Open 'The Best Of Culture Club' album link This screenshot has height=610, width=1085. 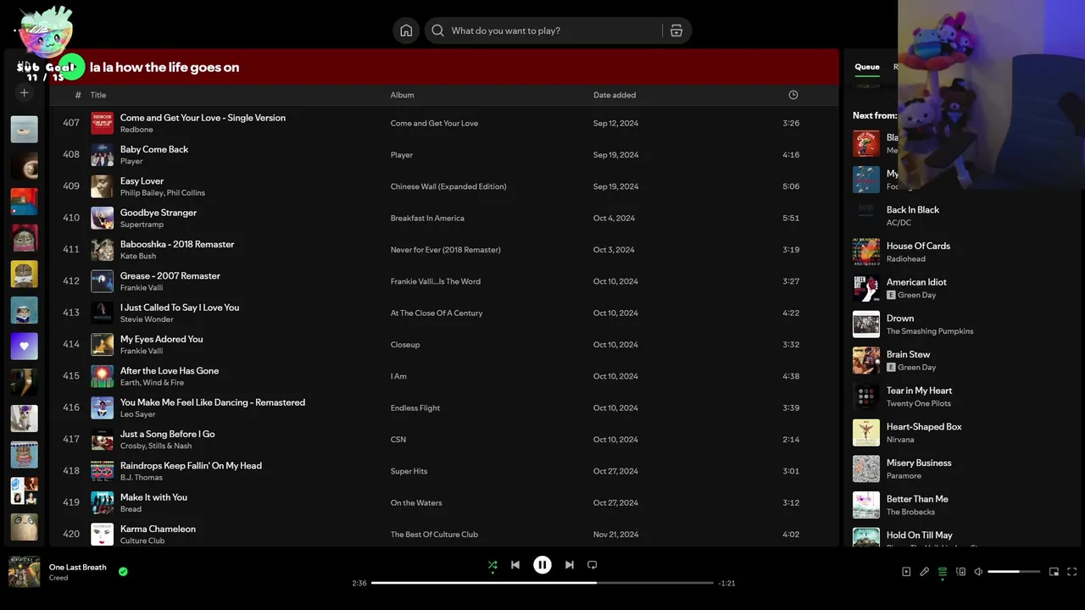click(434, 535)
